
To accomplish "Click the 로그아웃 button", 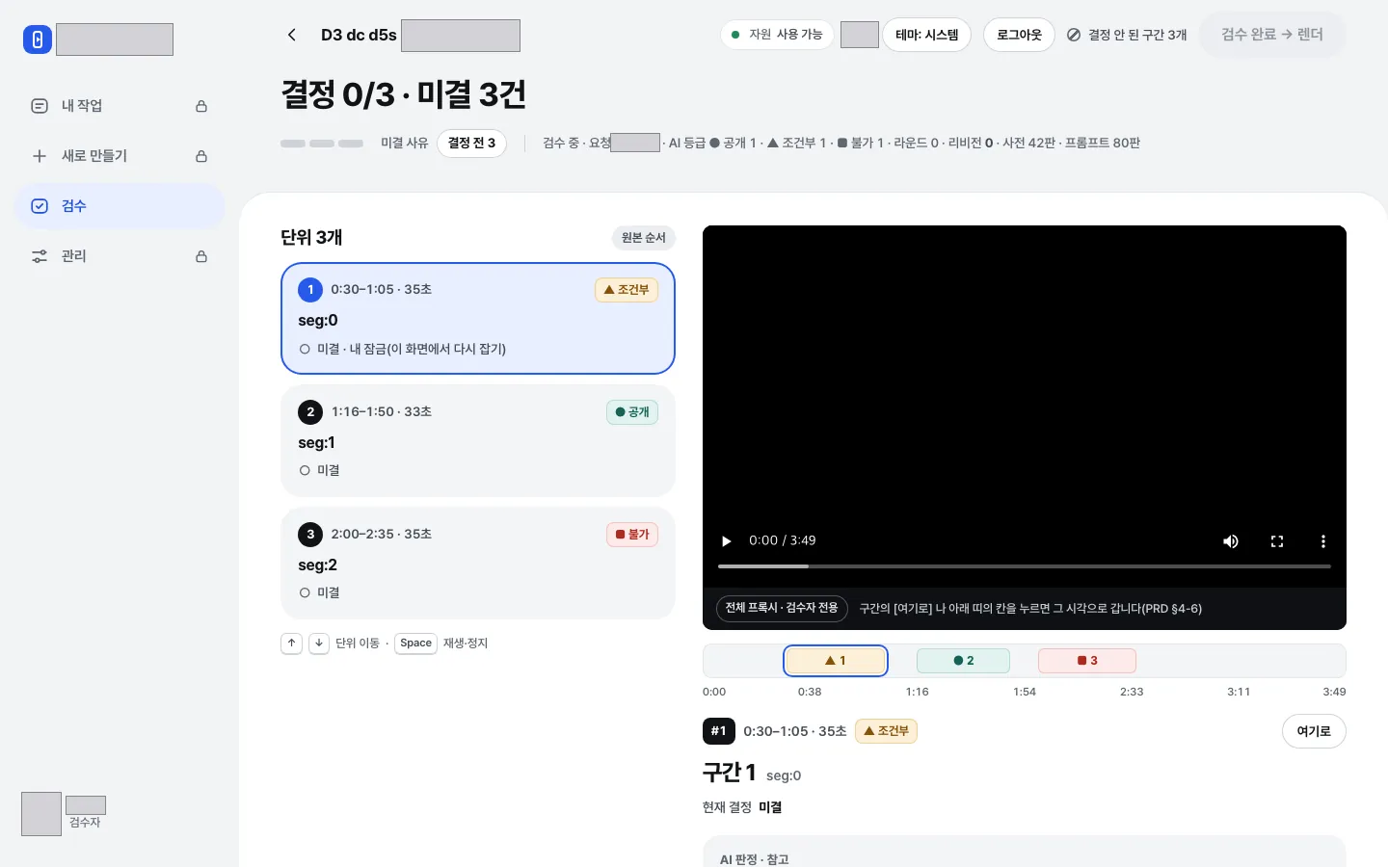I will pyautogui.click(x=1019, y=35).
